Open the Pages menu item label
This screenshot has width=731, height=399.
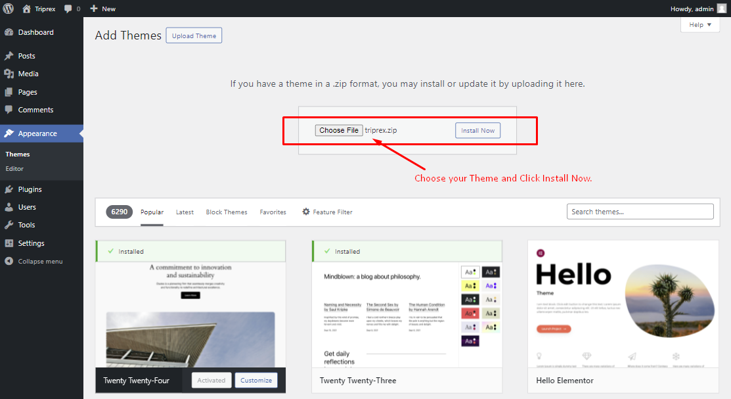click(28, 92)
